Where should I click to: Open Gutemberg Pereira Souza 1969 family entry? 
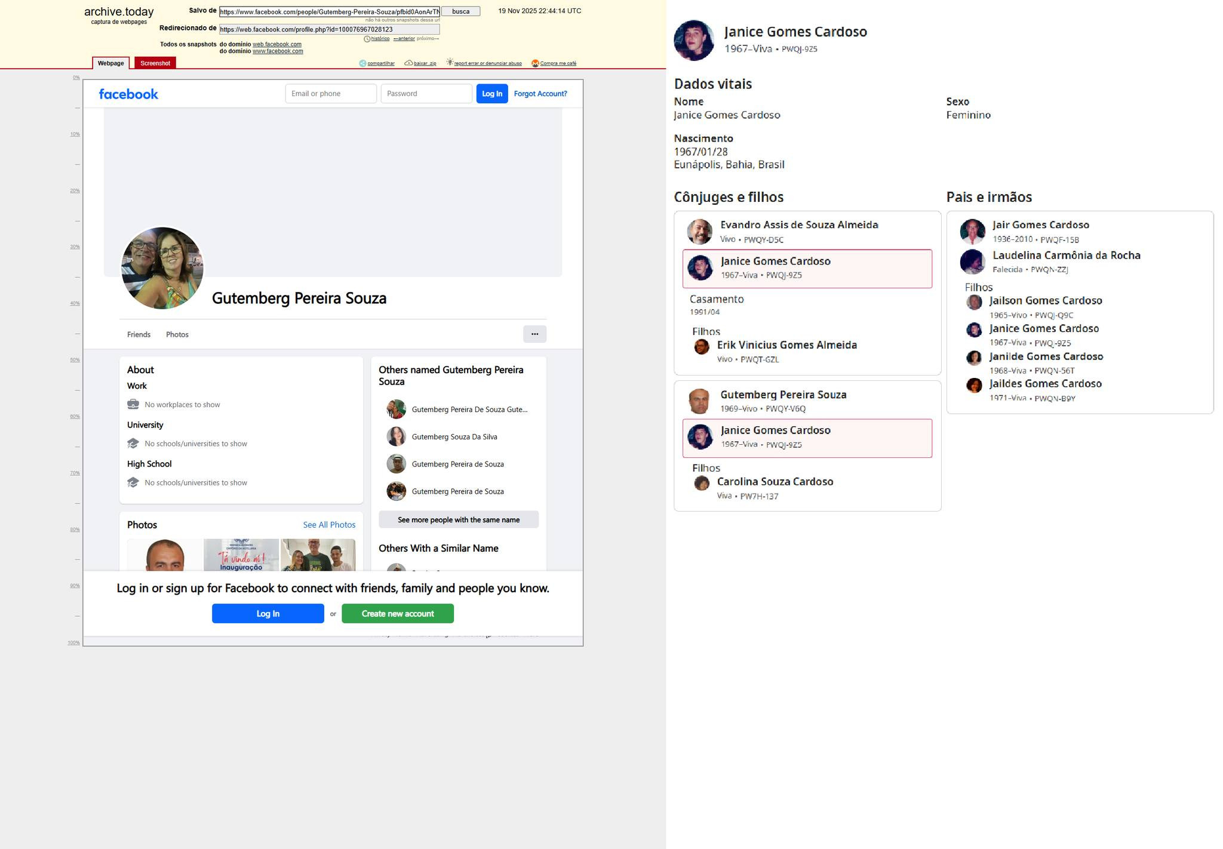click(783, 395)
